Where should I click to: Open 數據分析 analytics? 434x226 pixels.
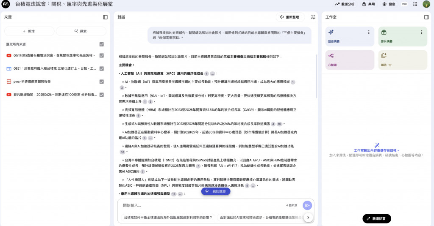pos(344,4)
